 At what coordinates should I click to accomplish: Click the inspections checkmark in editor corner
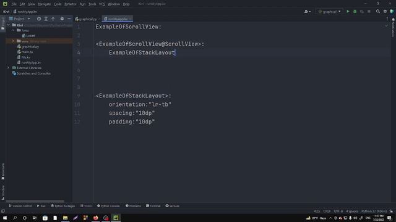pos(386,26)
